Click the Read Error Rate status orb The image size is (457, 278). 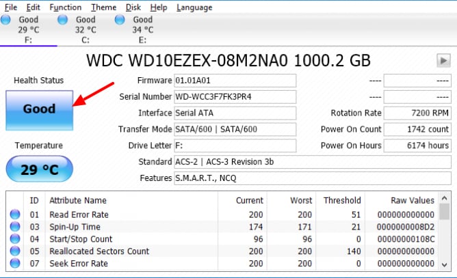(15, 214)
